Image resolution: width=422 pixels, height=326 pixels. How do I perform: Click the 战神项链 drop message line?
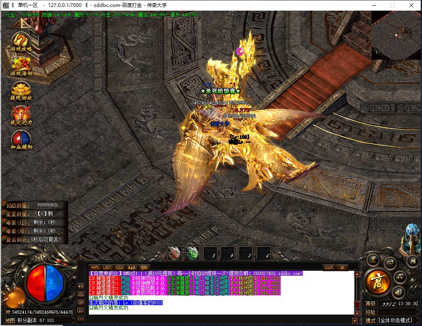pyautogui.click(x=185, y=278)
